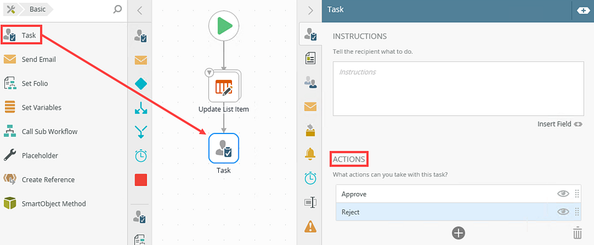Open the toolbox wrench icon in breadcrumb
The image size is (594, 245).
coord(11,10)
